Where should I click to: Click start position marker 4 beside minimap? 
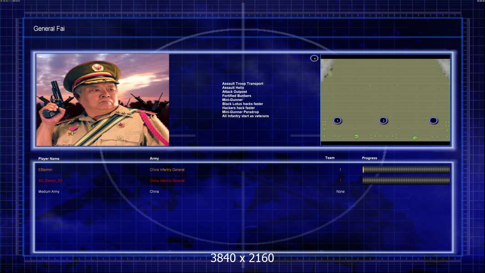(x=314, y=58)
